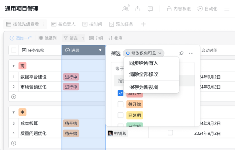
Task: Open the collaborators people icon
Action: (126, 9)
